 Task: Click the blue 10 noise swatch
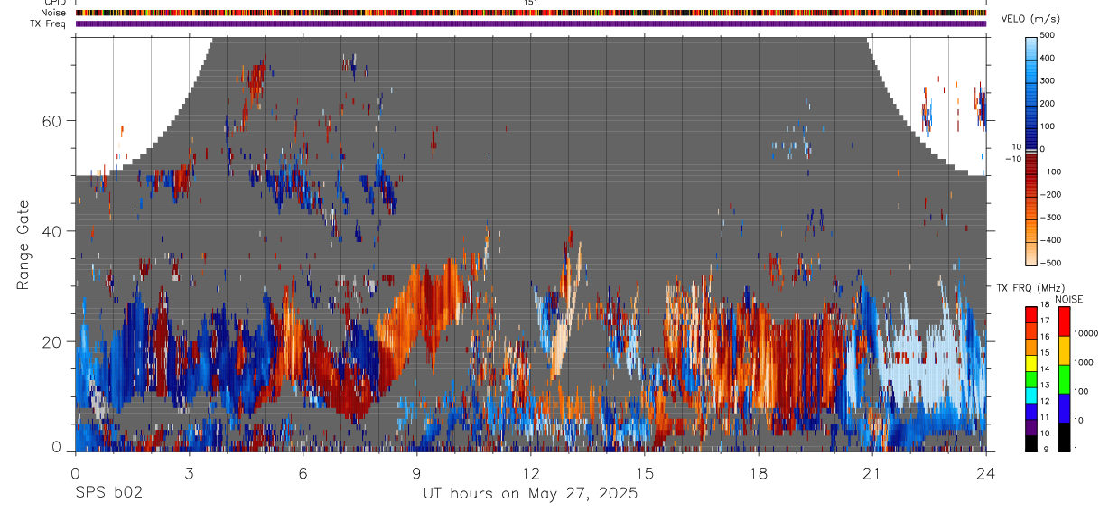click(1065, 408)
